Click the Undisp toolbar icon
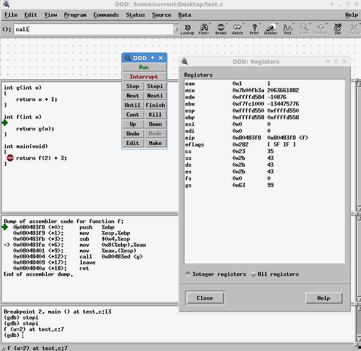This screenshot has width=361, height=351. pyautogui.click(x=354, y=29)
